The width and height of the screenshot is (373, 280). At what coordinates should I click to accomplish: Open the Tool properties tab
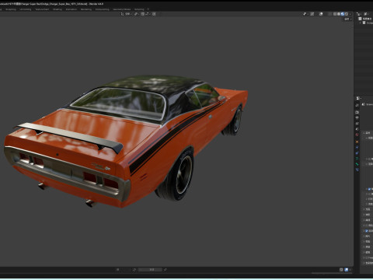click(357, 105)
